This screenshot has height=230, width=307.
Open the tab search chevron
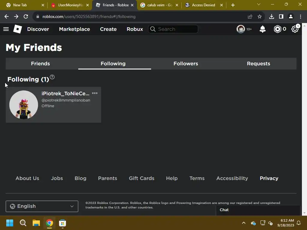259,4
